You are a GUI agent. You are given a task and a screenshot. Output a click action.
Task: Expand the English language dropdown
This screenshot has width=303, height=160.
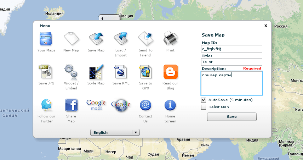click(115, 132)
